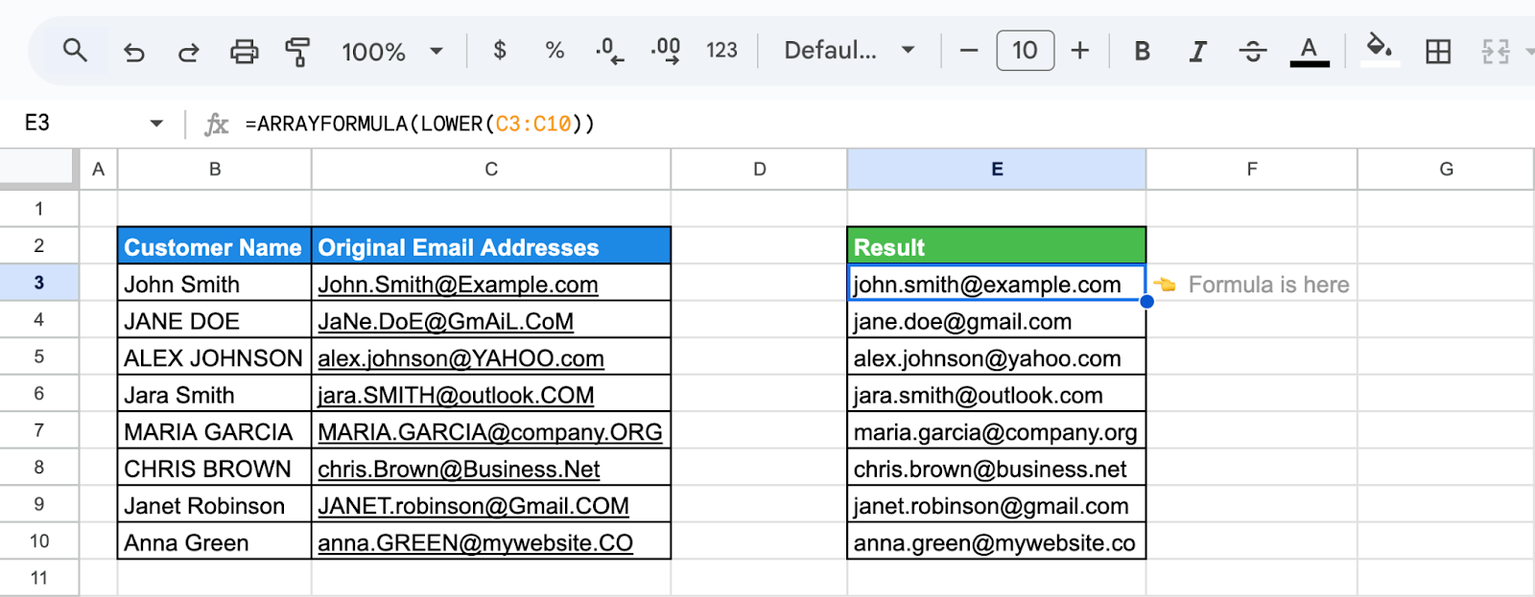Select column G header
This screenshot has width=1535, height=597.
click(x=1446, y=169)
